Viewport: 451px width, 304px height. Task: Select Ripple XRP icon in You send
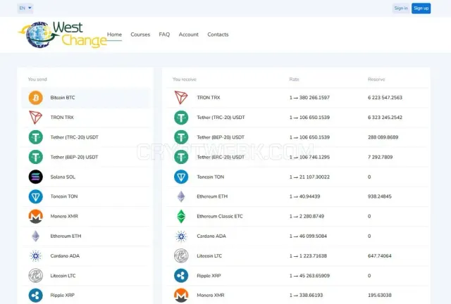coord(36,296)
